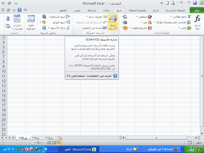The height and width of the screenshot is (153, 204).
Task: Click the إدراج دالة (Insert Function) fx icon
Action: click(197, 22)
